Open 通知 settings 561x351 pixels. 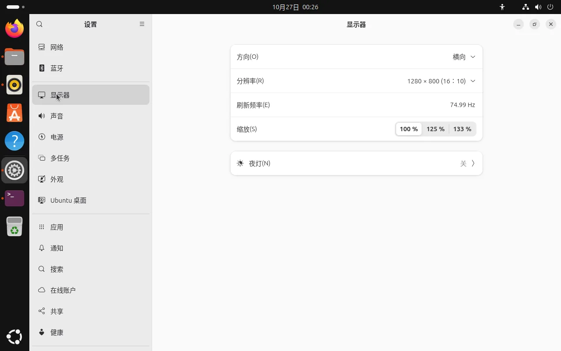tap(91, 248)
